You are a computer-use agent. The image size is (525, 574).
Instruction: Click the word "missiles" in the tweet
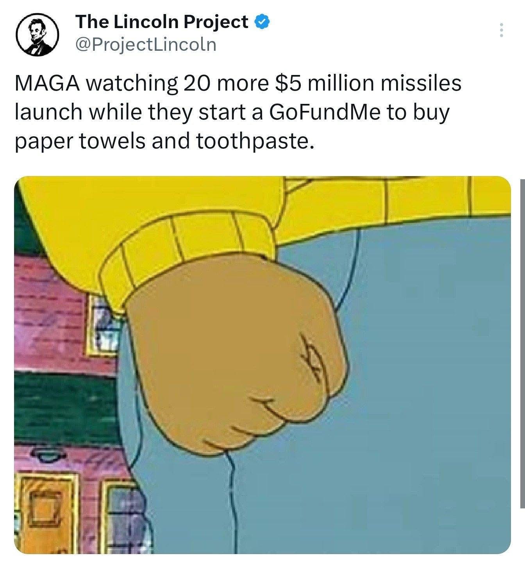pyautogui.click(x=418, y=84)
